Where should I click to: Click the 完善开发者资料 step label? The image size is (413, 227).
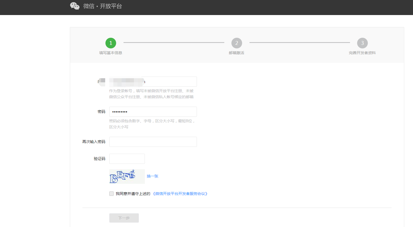362,53
